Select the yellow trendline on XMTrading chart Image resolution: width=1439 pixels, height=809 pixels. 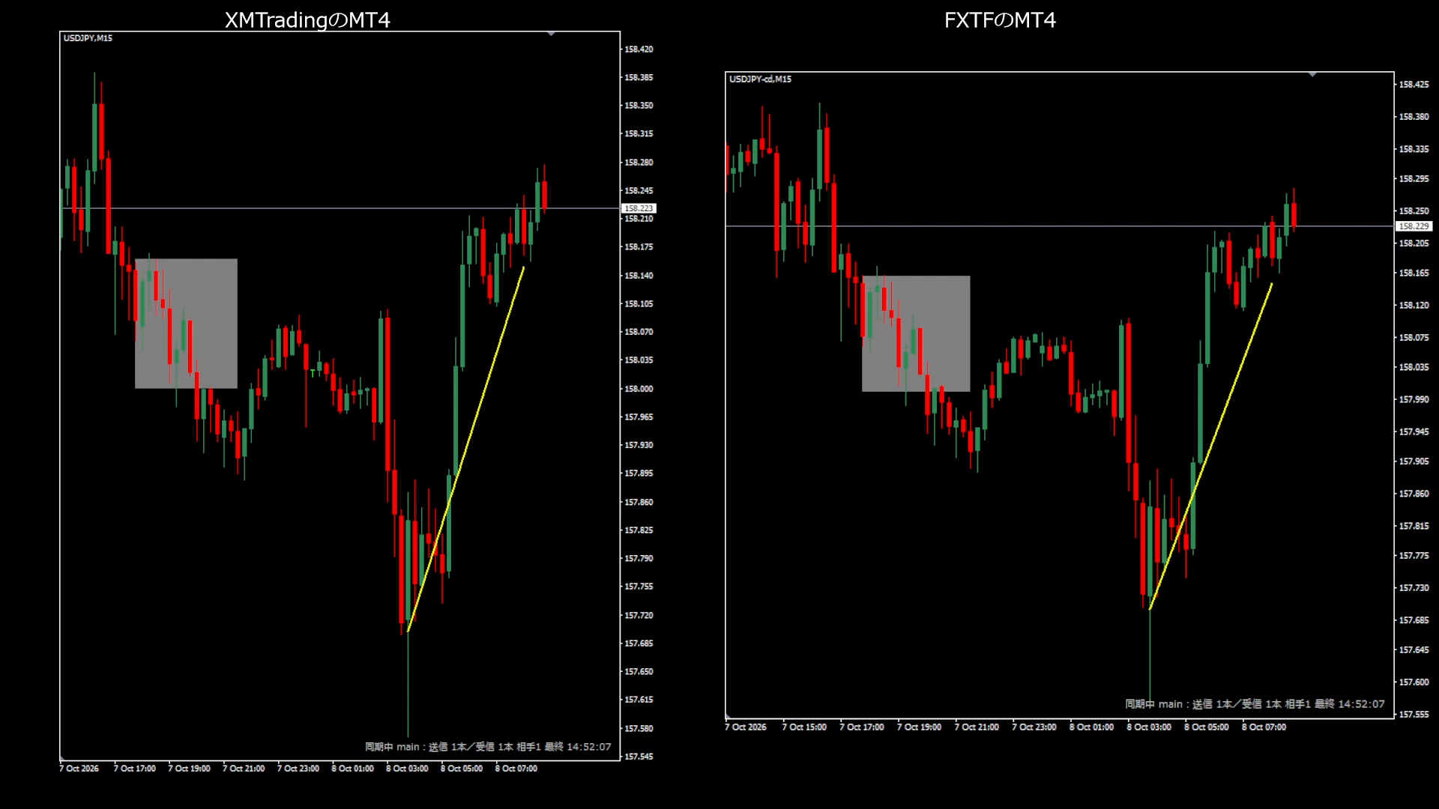[465, 449]
